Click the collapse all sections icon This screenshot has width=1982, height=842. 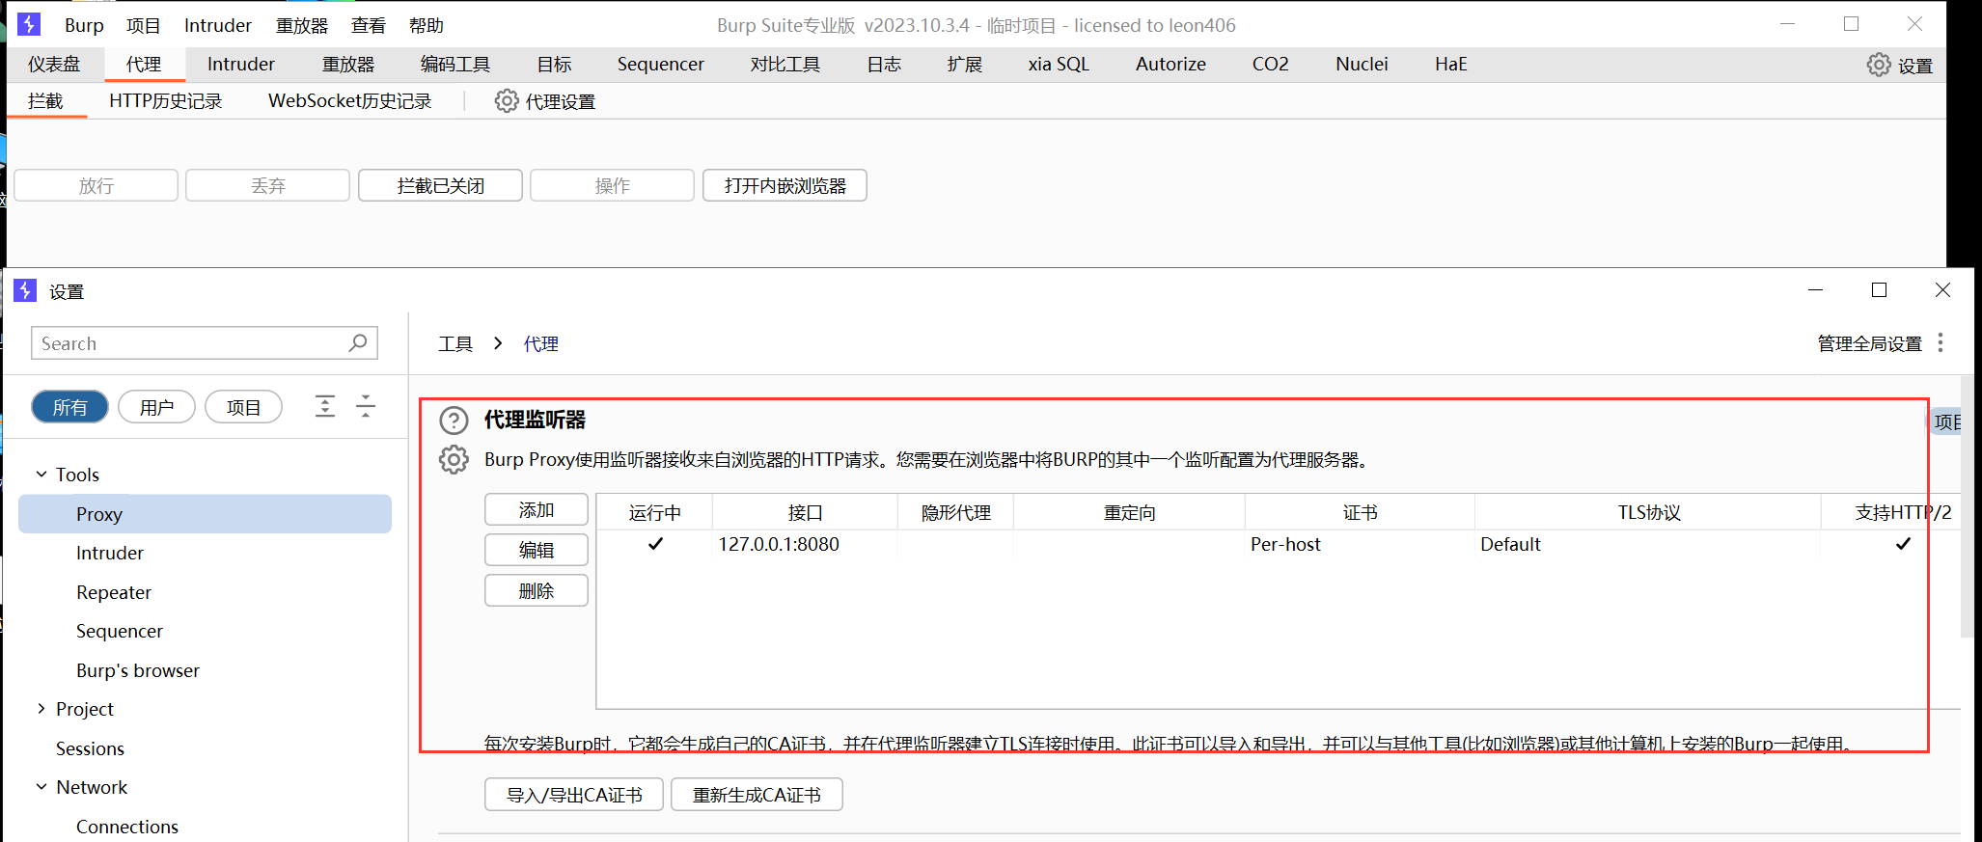tap(366, 406)
